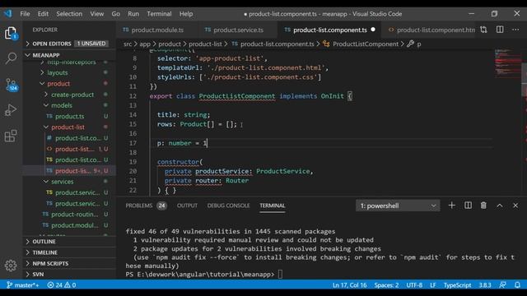This screenshot has height=296, width=527.
Task: Expand the TIMELINE section
Action: point(69,252)
